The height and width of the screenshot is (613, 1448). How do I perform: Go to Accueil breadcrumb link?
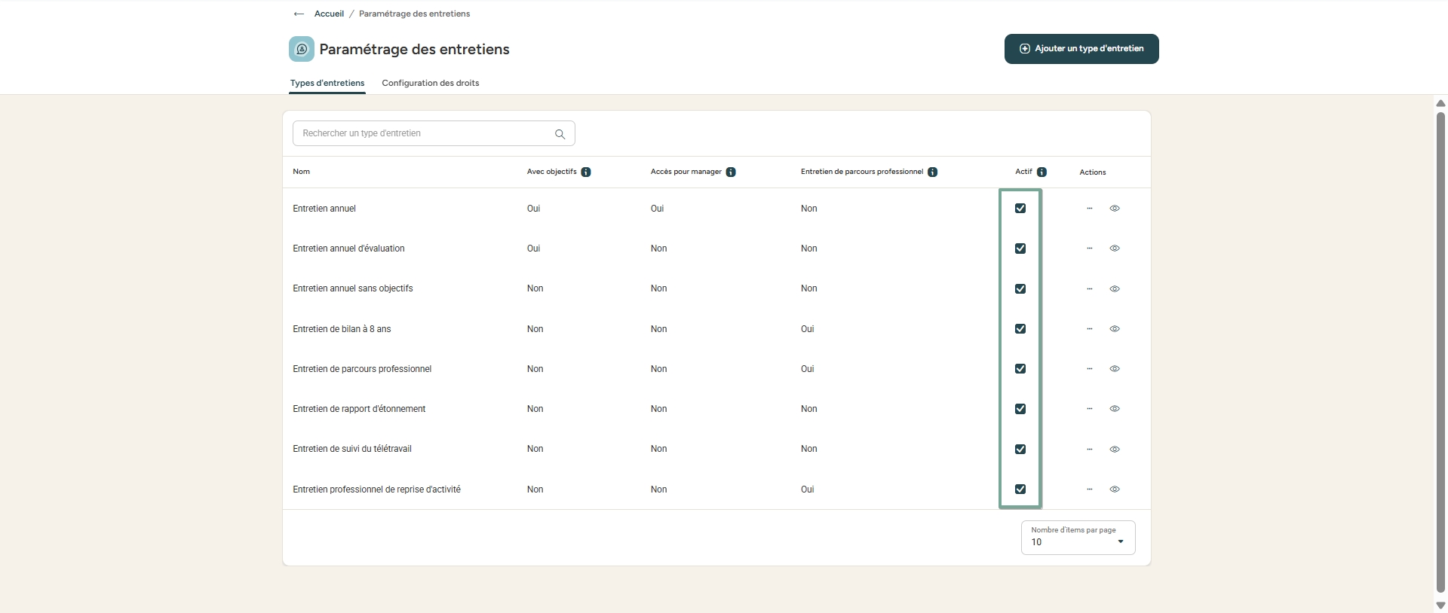point(329,14)
